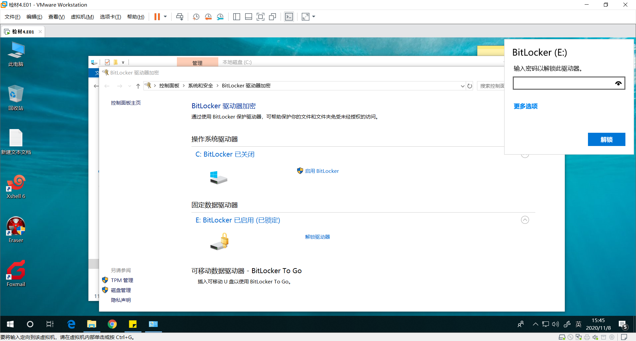Open the Windows Start menu
Screen dimensions: 636x341
point(10,324)
